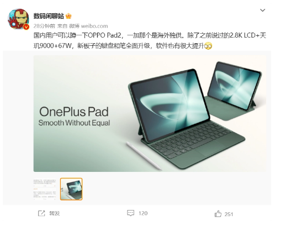Like the post with thumbs-up icon
The image size is (286, 226).
pyautogui.click(x=218, y=214)
